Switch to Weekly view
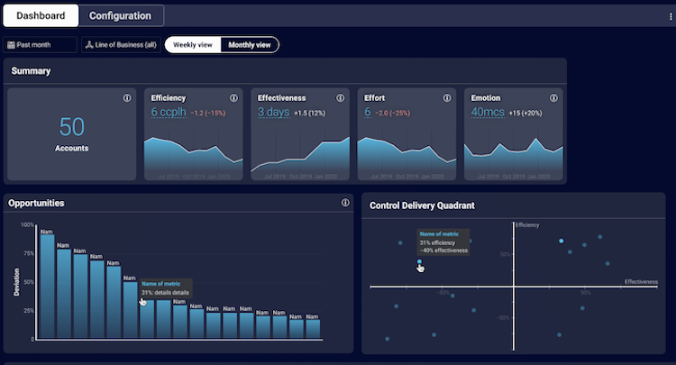The image size is (676, 365). click(193, 45)
